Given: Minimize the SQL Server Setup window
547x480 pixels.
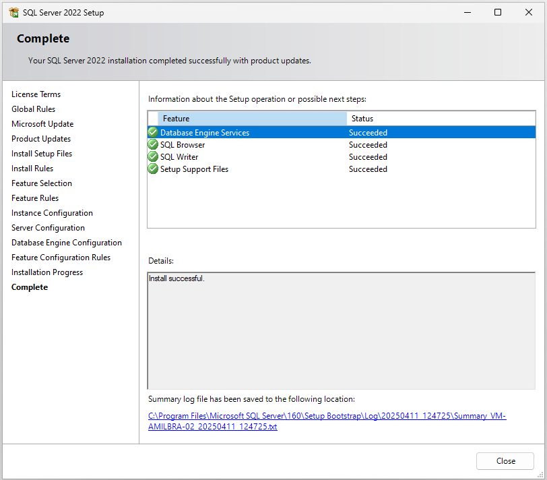Looking at the screenshot, I should click(467, 12).
